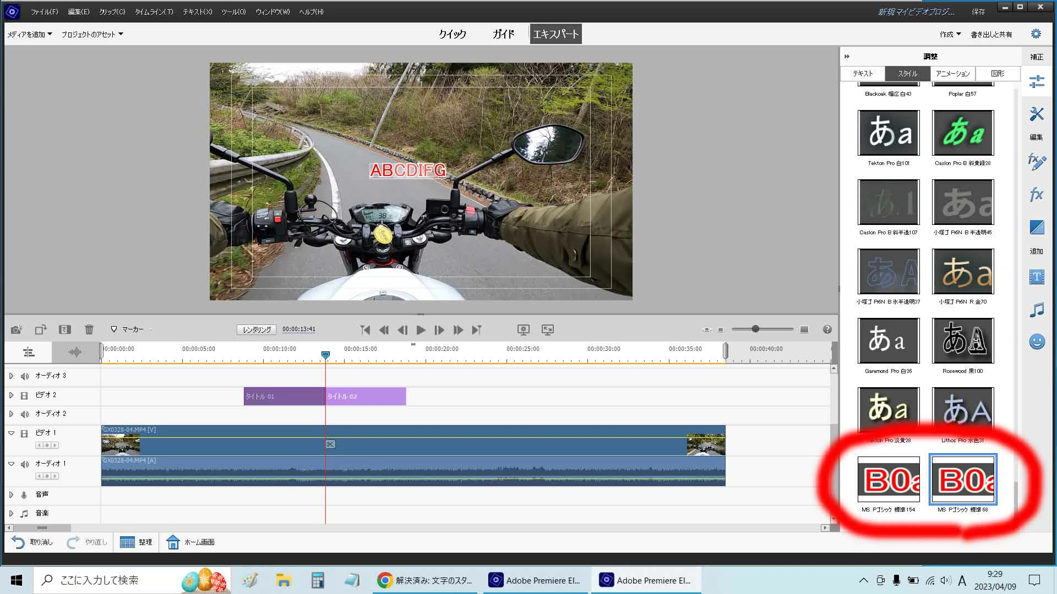This screenshot has height=594, width=1057.
Task: Click the Adjust sliders icon
Action: click(1037, 81)
